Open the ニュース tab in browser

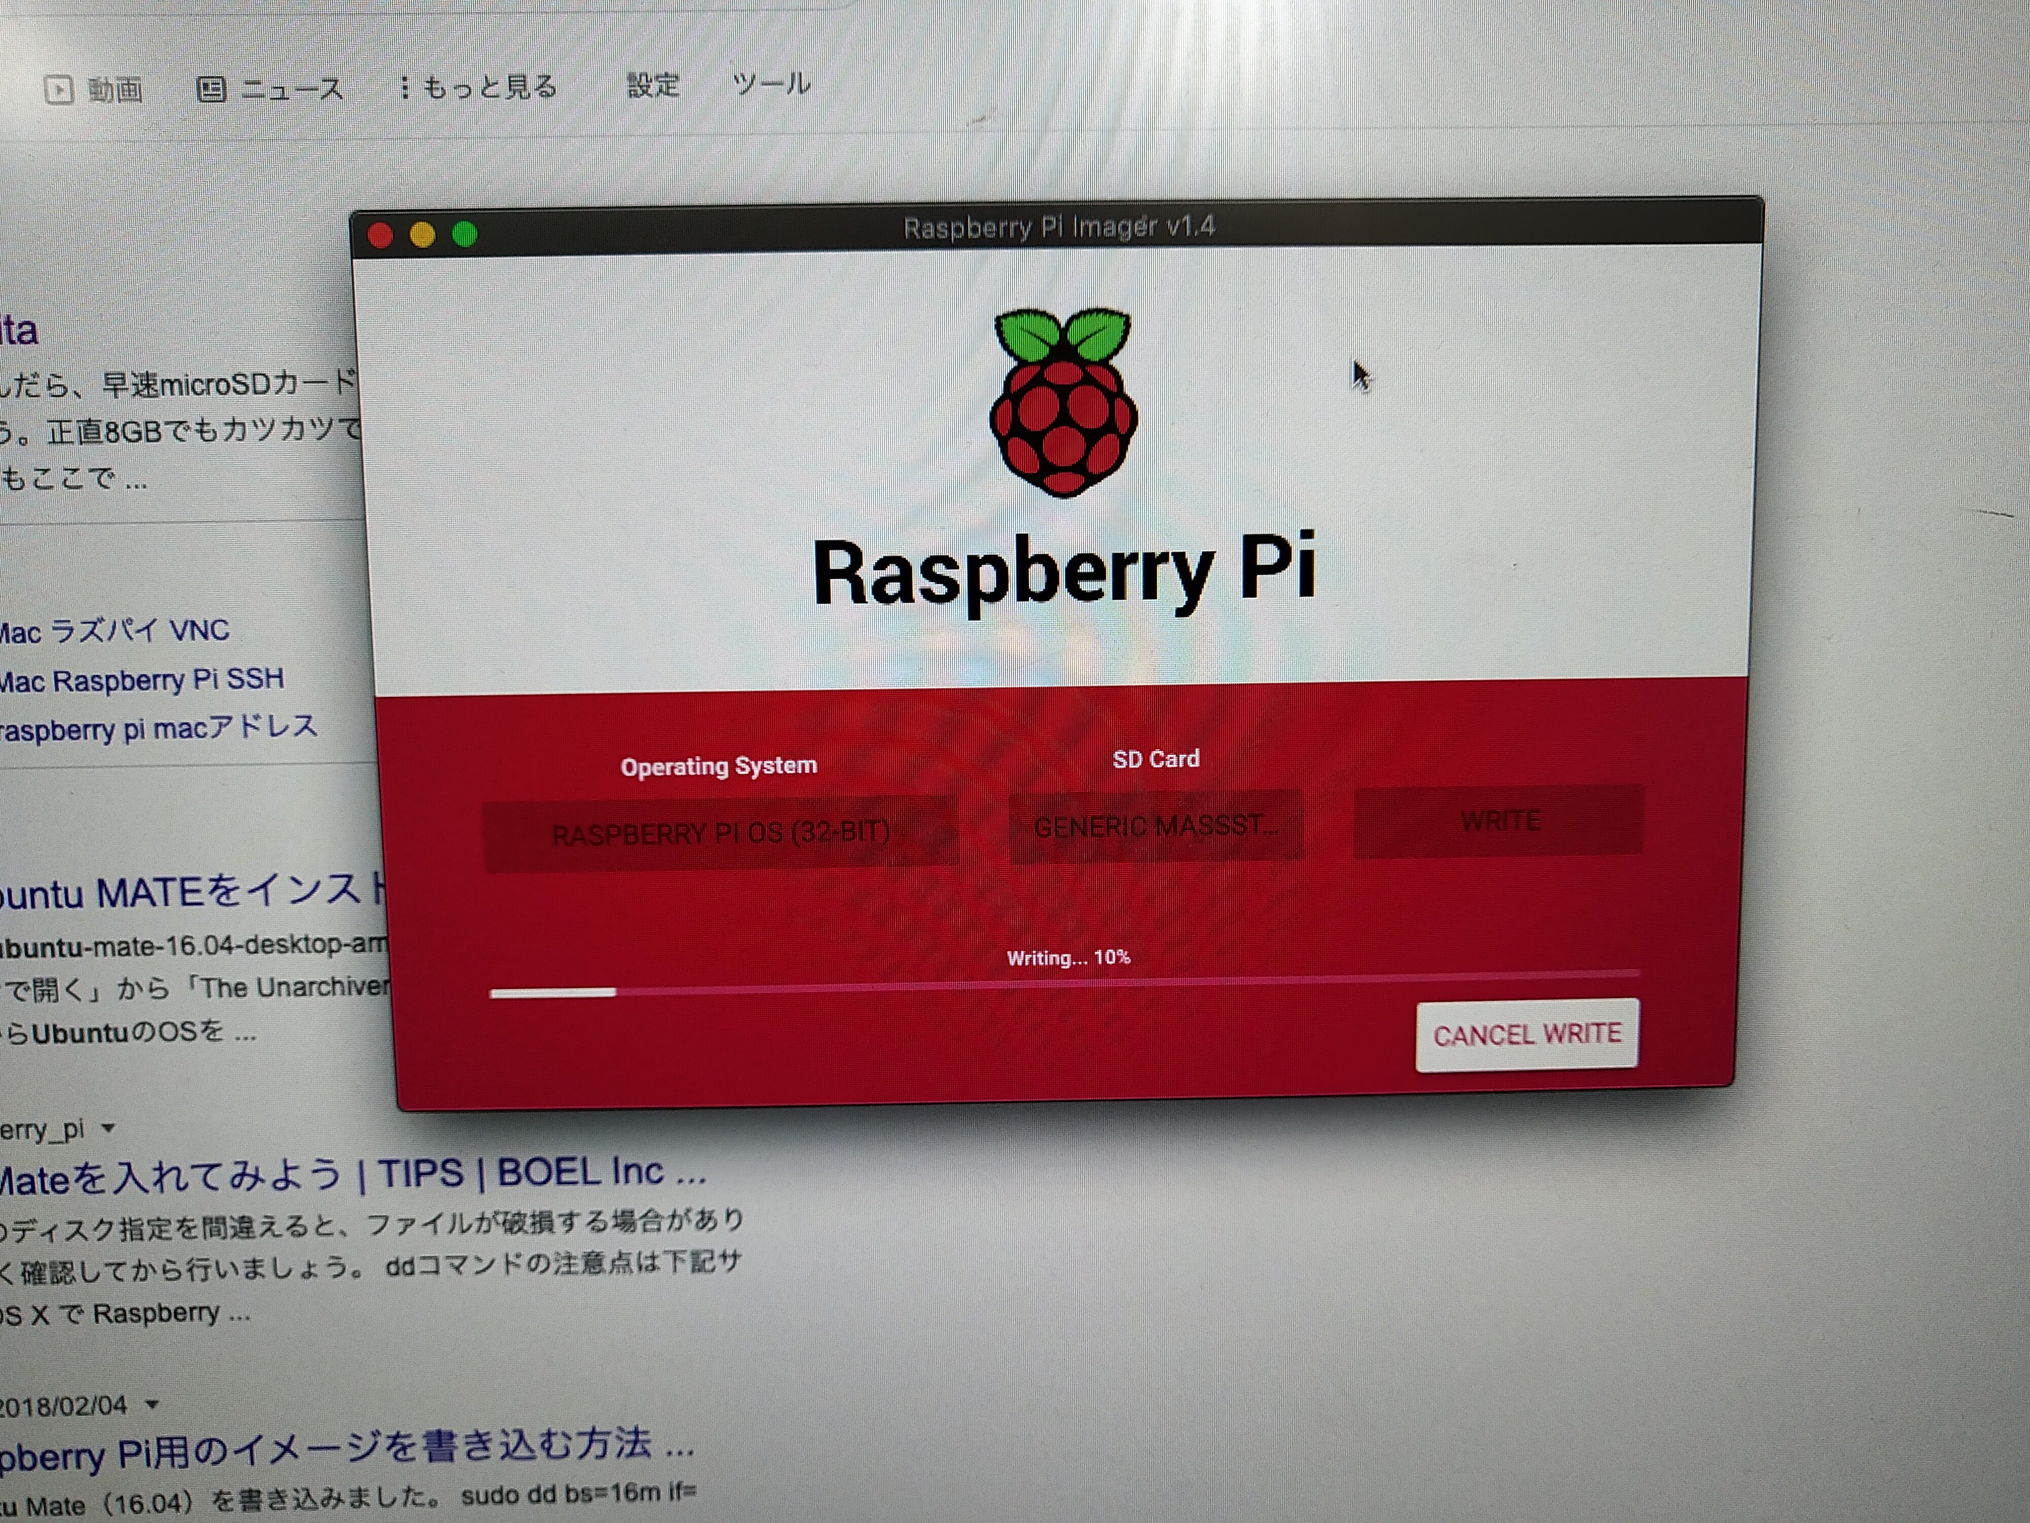click(270, 89)
